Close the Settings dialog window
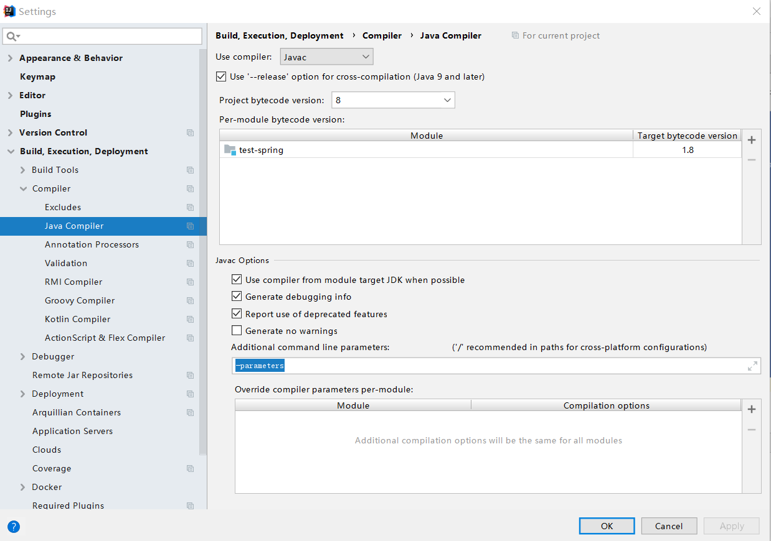 (x=756, y=11)
